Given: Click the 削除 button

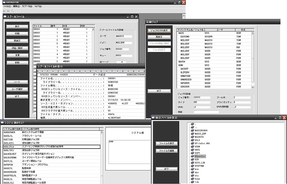Looking at the screenshot, I should point(17,63).
